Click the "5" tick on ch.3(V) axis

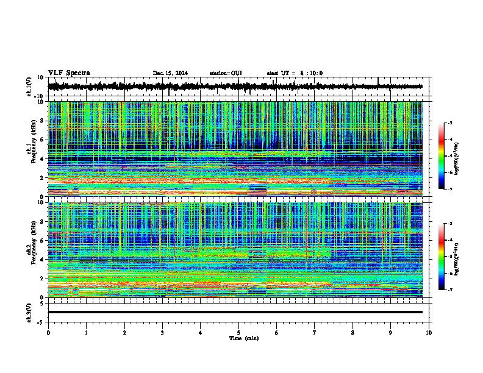coord(42,304)
